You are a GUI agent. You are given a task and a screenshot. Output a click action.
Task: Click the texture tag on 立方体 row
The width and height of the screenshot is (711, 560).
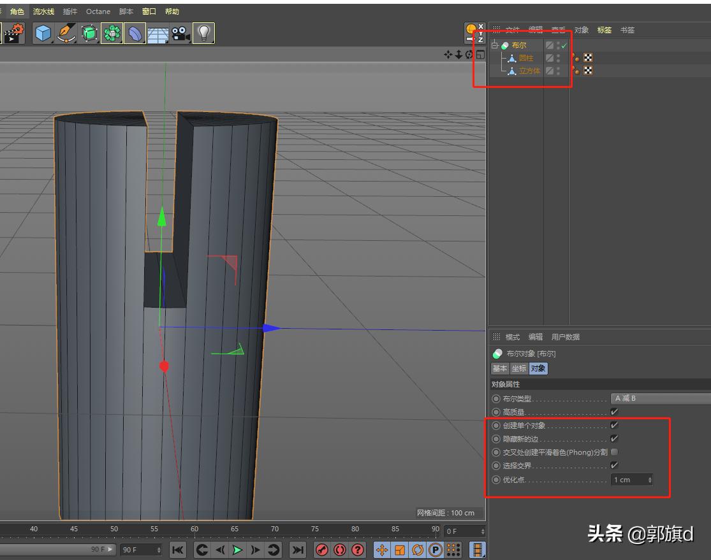pyautogui.click(x=588, y=70)
